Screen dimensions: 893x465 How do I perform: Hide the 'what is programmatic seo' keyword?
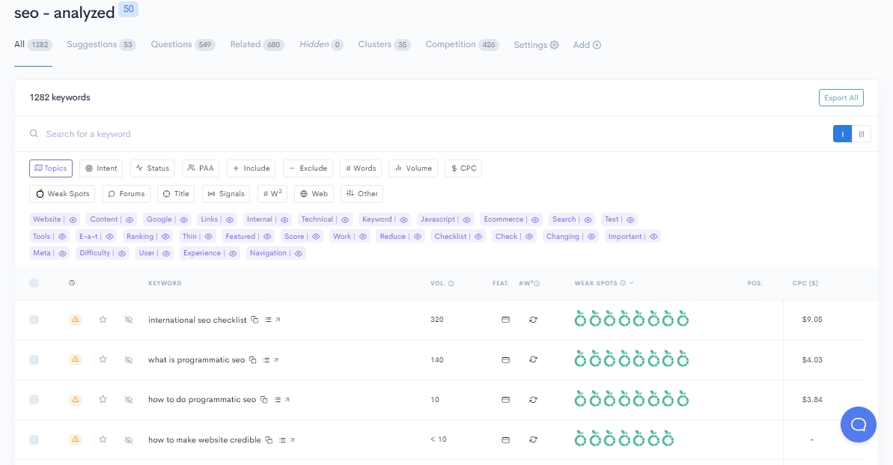pos(129,359)
